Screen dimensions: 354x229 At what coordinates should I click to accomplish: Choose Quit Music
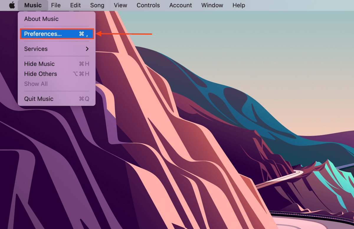pos(57,99)
